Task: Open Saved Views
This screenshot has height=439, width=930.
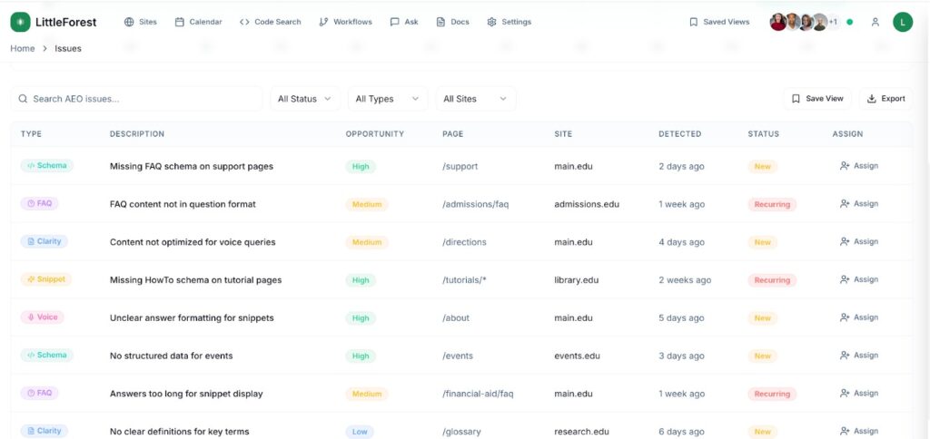Action: (718, 22)
